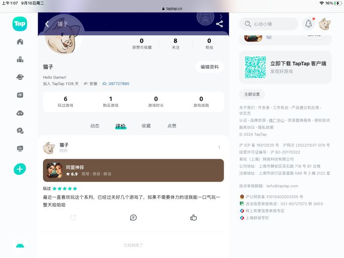This screenshot has height=258, width=344.
Task: Open 游戏时长 stat
Action: 156,102
